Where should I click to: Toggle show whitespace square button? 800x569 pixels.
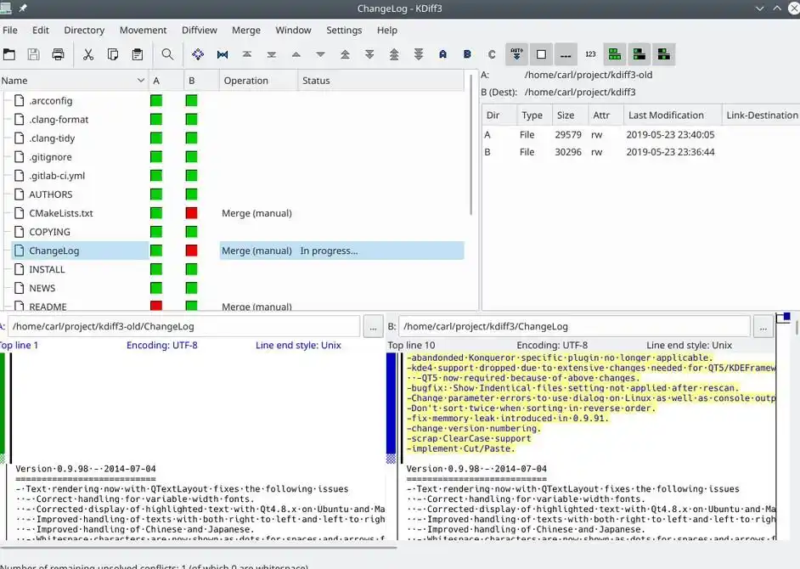pos(541,54)
